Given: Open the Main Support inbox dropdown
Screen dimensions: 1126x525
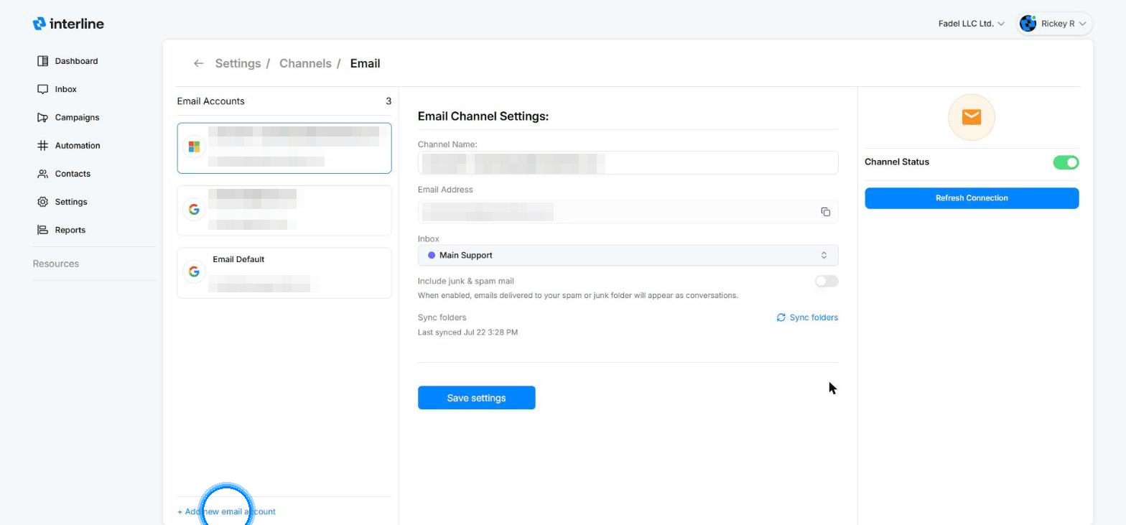Looking at the screenshot, I should click(x=628, y=255).
